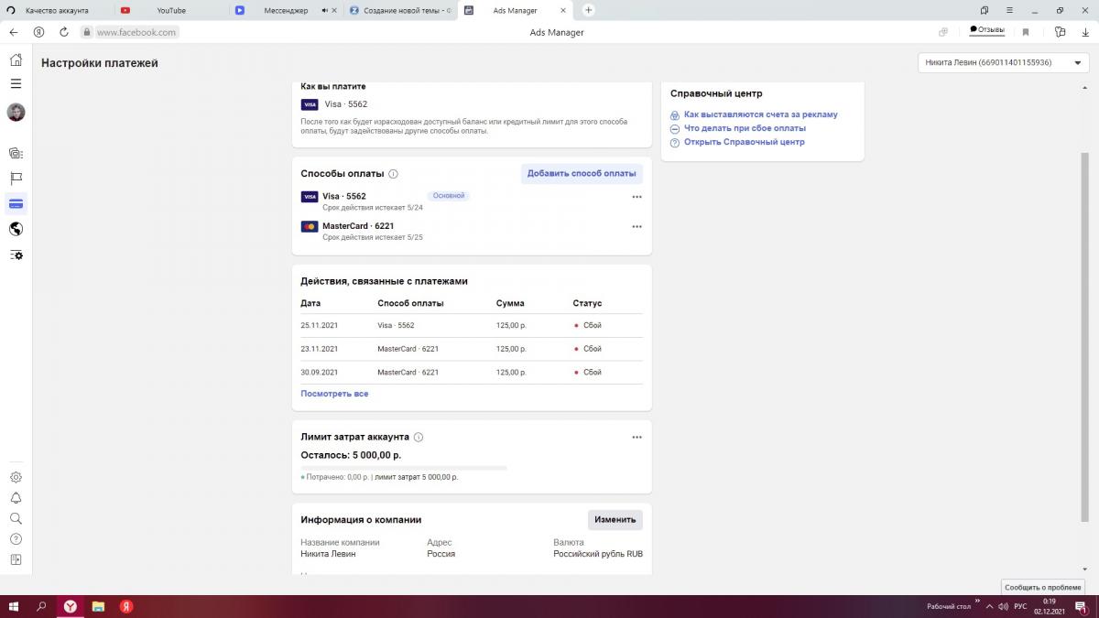Open settings gear icon in left sidebar
1099x618 pixels.
point(16,477)
